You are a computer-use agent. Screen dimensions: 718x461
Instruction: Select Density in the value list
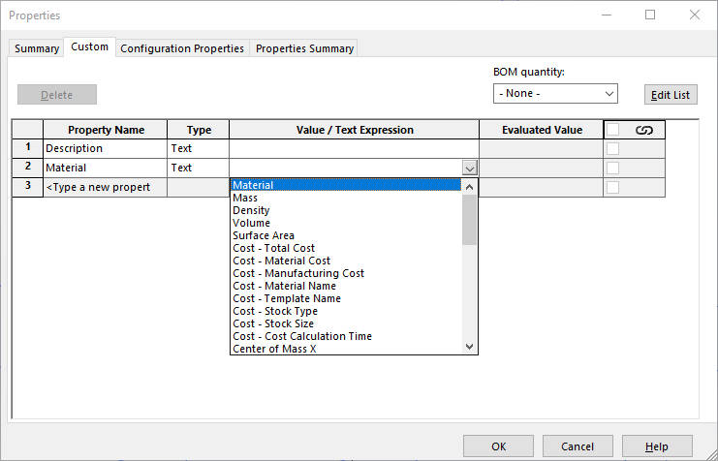tap(251, 210)
